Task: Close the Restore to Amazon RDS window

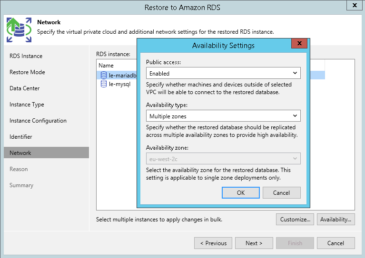Action: 355,5
